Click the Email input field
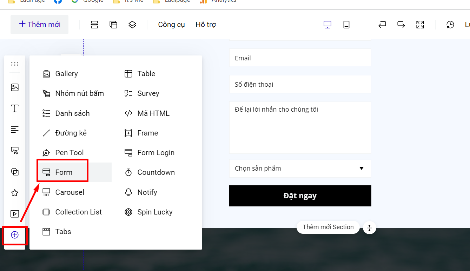This screenshot has height=271, width=470. (x=300, y=58)
